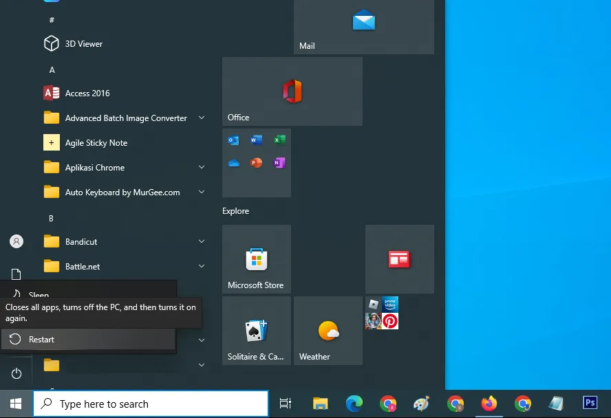611x418 pixels.
Task: Open the Office tile
Action: (x=292, y=91)
